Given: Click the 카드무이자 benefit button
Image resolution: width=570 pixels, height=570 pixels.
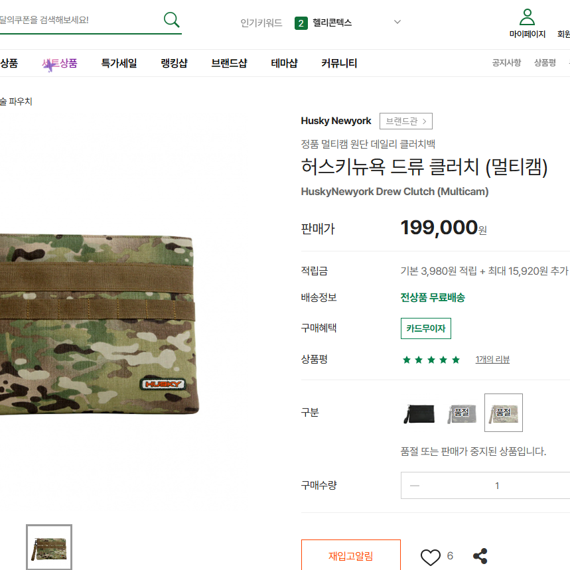Looking at the screenshot, I should 426,328.
